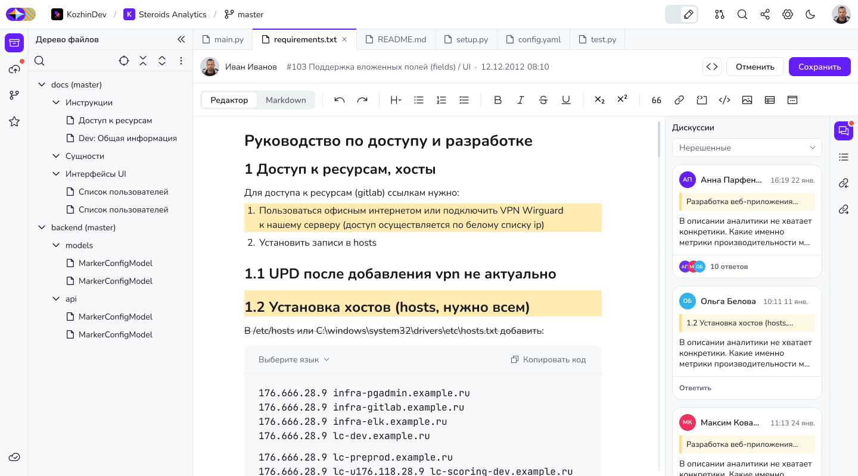Switch to the main.py tab
858x476 pixels.
tap(223, 39)
